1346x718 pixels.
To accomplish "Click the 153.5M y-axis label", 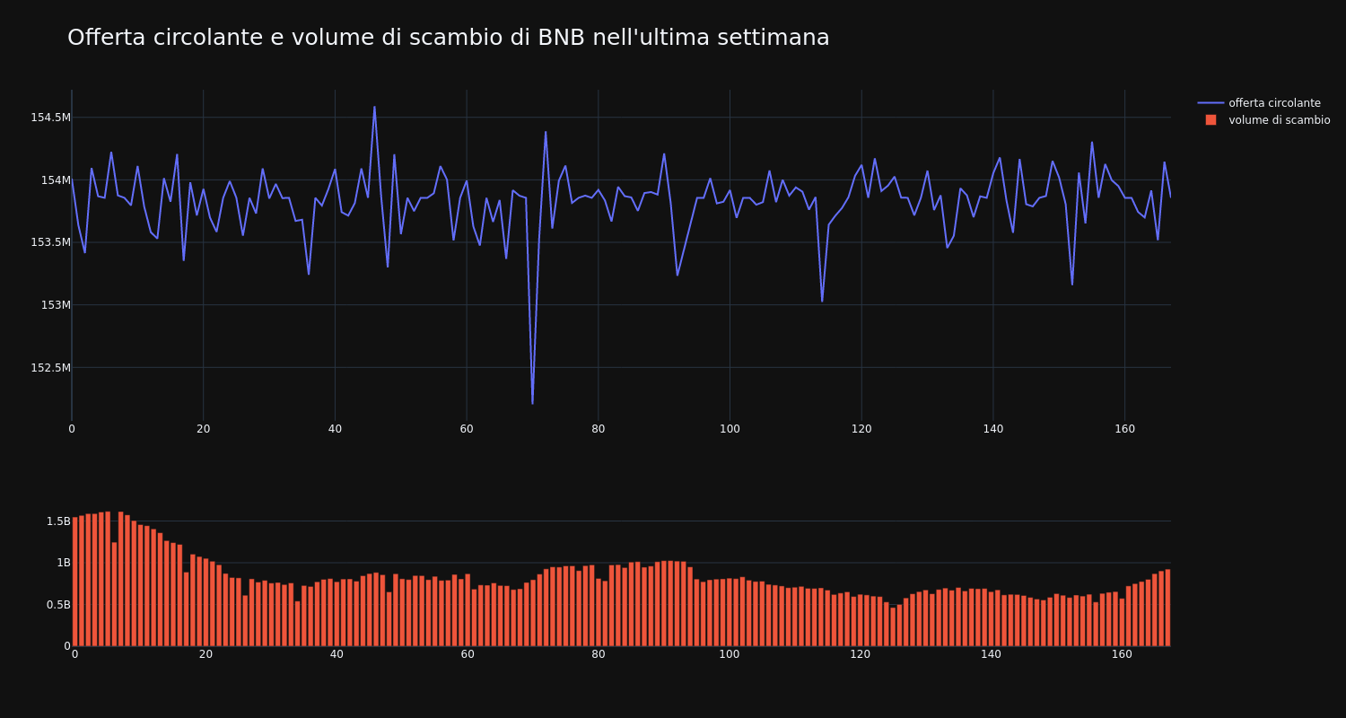I will [50, 242].
